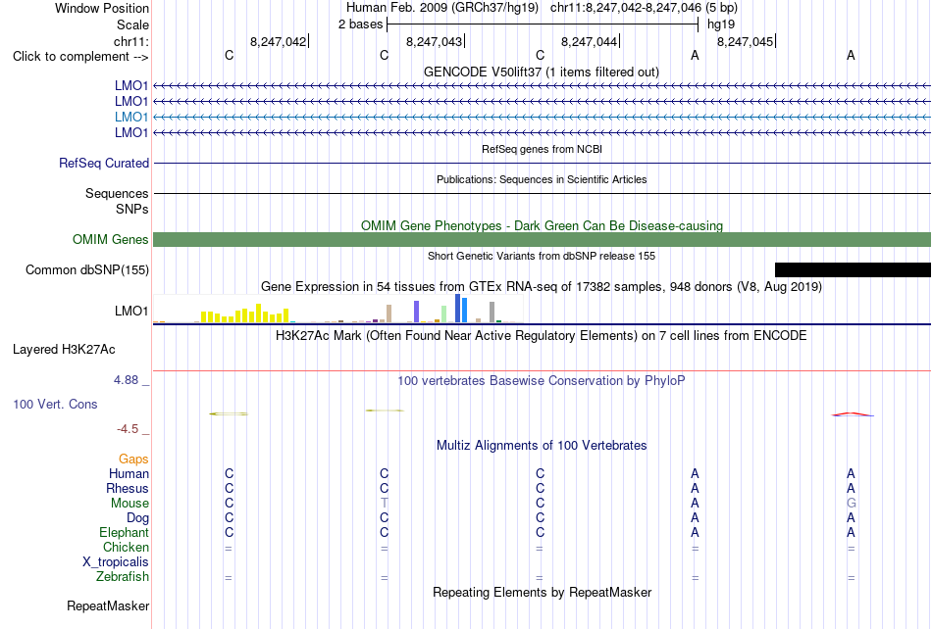Select the Layered H3K27Ac label
The image size is (932, 629).
click(64, 350)
